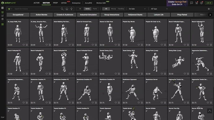214x120 pixels.
Task: Expand the settings gear dropdown
Action: point(210,9)
